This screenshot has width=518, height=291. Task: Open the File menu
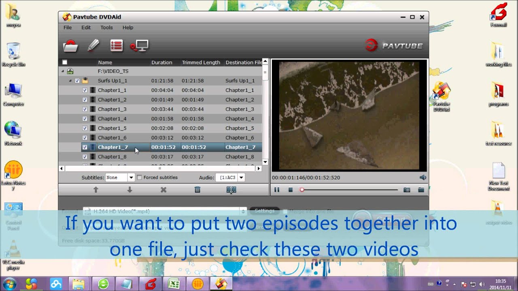point(68,27)
